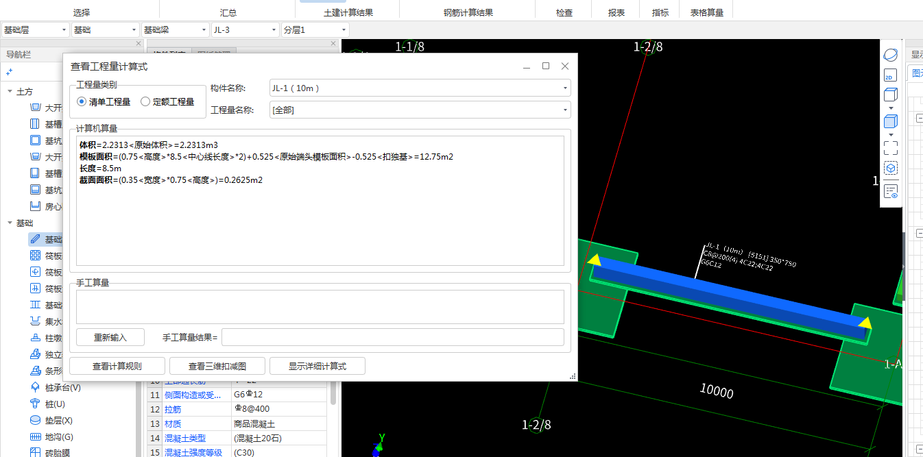Collapse the first minus box in right panel

click(920, 119)
